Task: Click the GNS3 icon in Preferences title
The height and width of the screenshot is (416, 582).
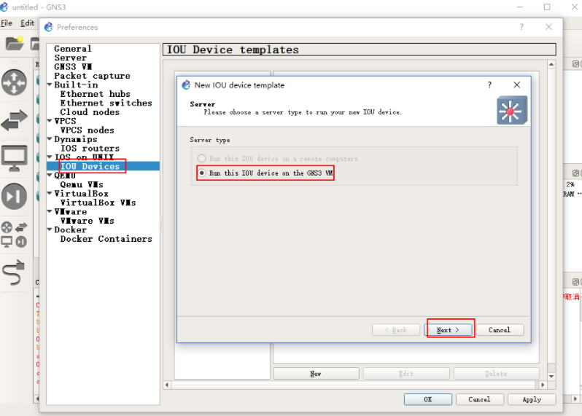Action: pos(49,27)
